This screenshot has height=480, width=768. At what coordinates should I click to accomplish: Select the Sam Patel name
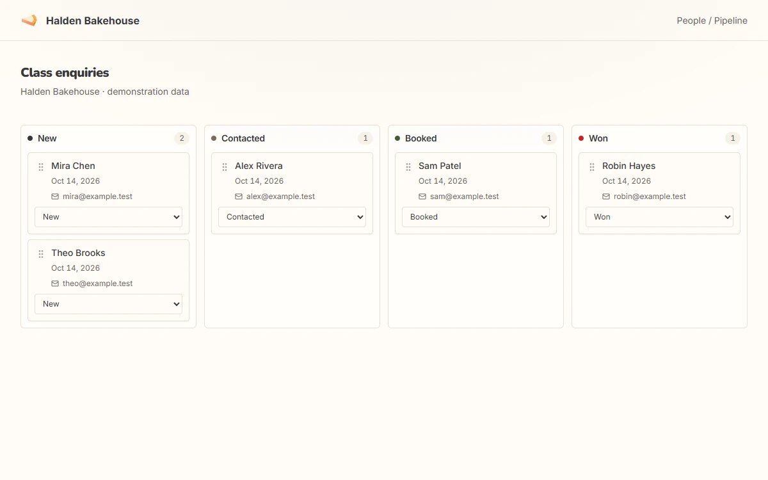click(x=440, y=166)
